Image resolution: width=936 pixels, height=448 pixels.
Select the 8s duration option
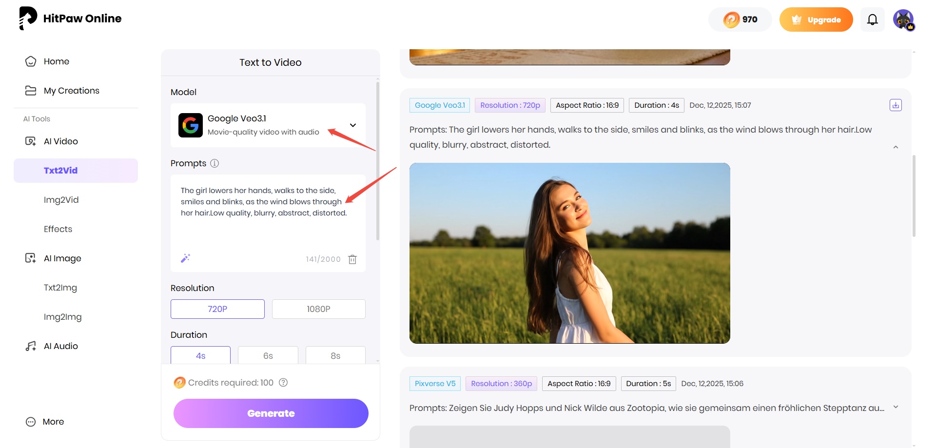335,355
